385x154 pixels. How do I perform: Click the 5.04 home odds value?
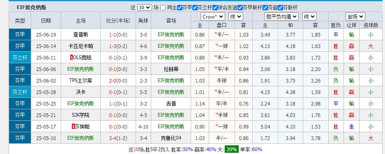(265, 127)
